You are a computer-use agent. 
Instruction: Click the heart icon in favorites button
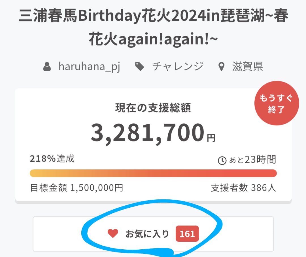113,234
